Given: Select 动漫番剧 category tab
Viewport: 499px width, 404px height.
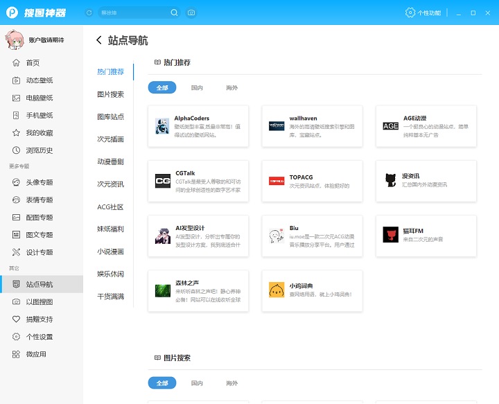Looking at the screenshot, I should tap(110, 162).
